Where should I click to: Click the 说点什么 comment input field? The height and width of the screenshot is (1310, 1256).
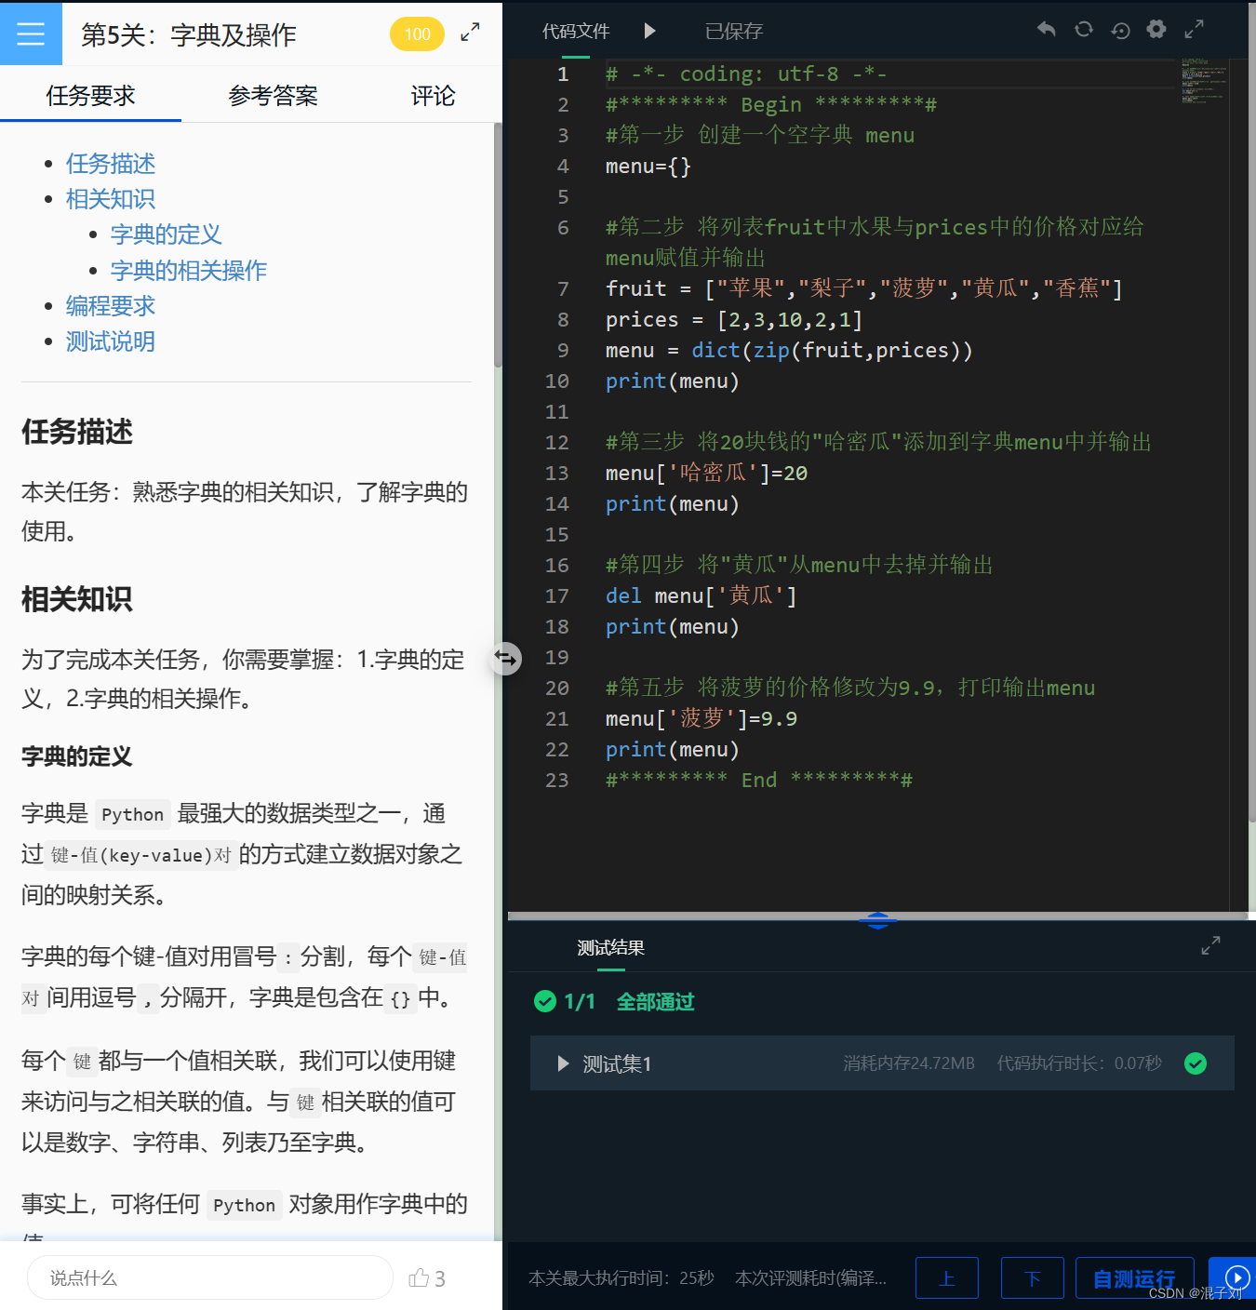(209, 1277)
